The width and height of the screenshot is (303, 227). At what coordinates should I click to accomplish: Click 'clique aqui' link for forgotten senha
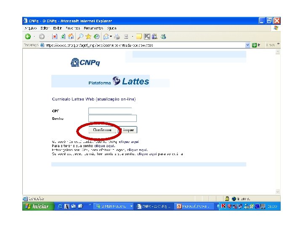(147, 154)
